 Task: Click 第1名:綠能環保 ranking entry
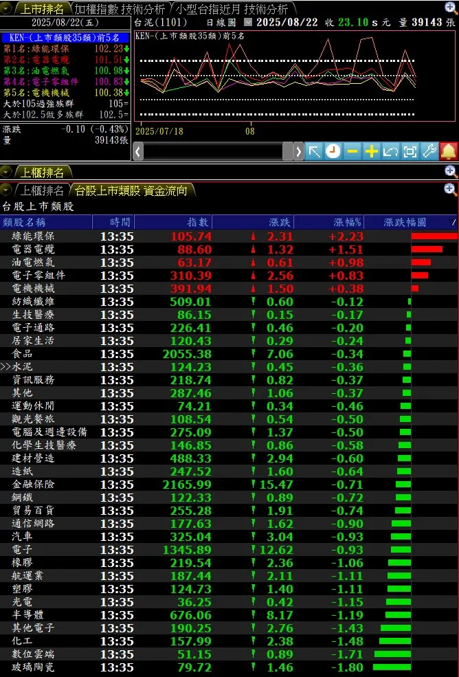tap(66, 49)
